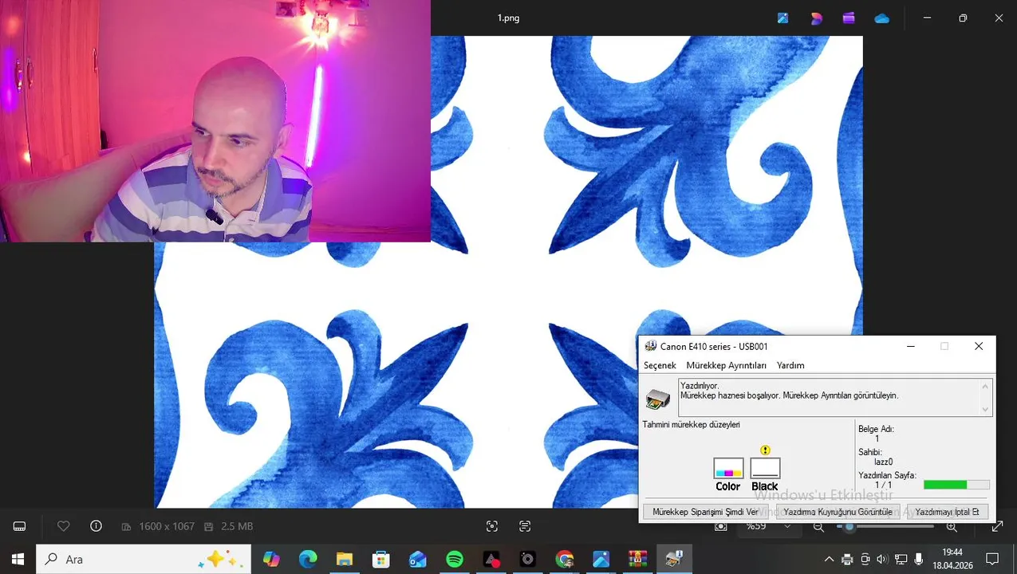The width and height of the screenshot is (1017, 574).
Task: Click the Photos zoom slider
Action: point(885,526)
